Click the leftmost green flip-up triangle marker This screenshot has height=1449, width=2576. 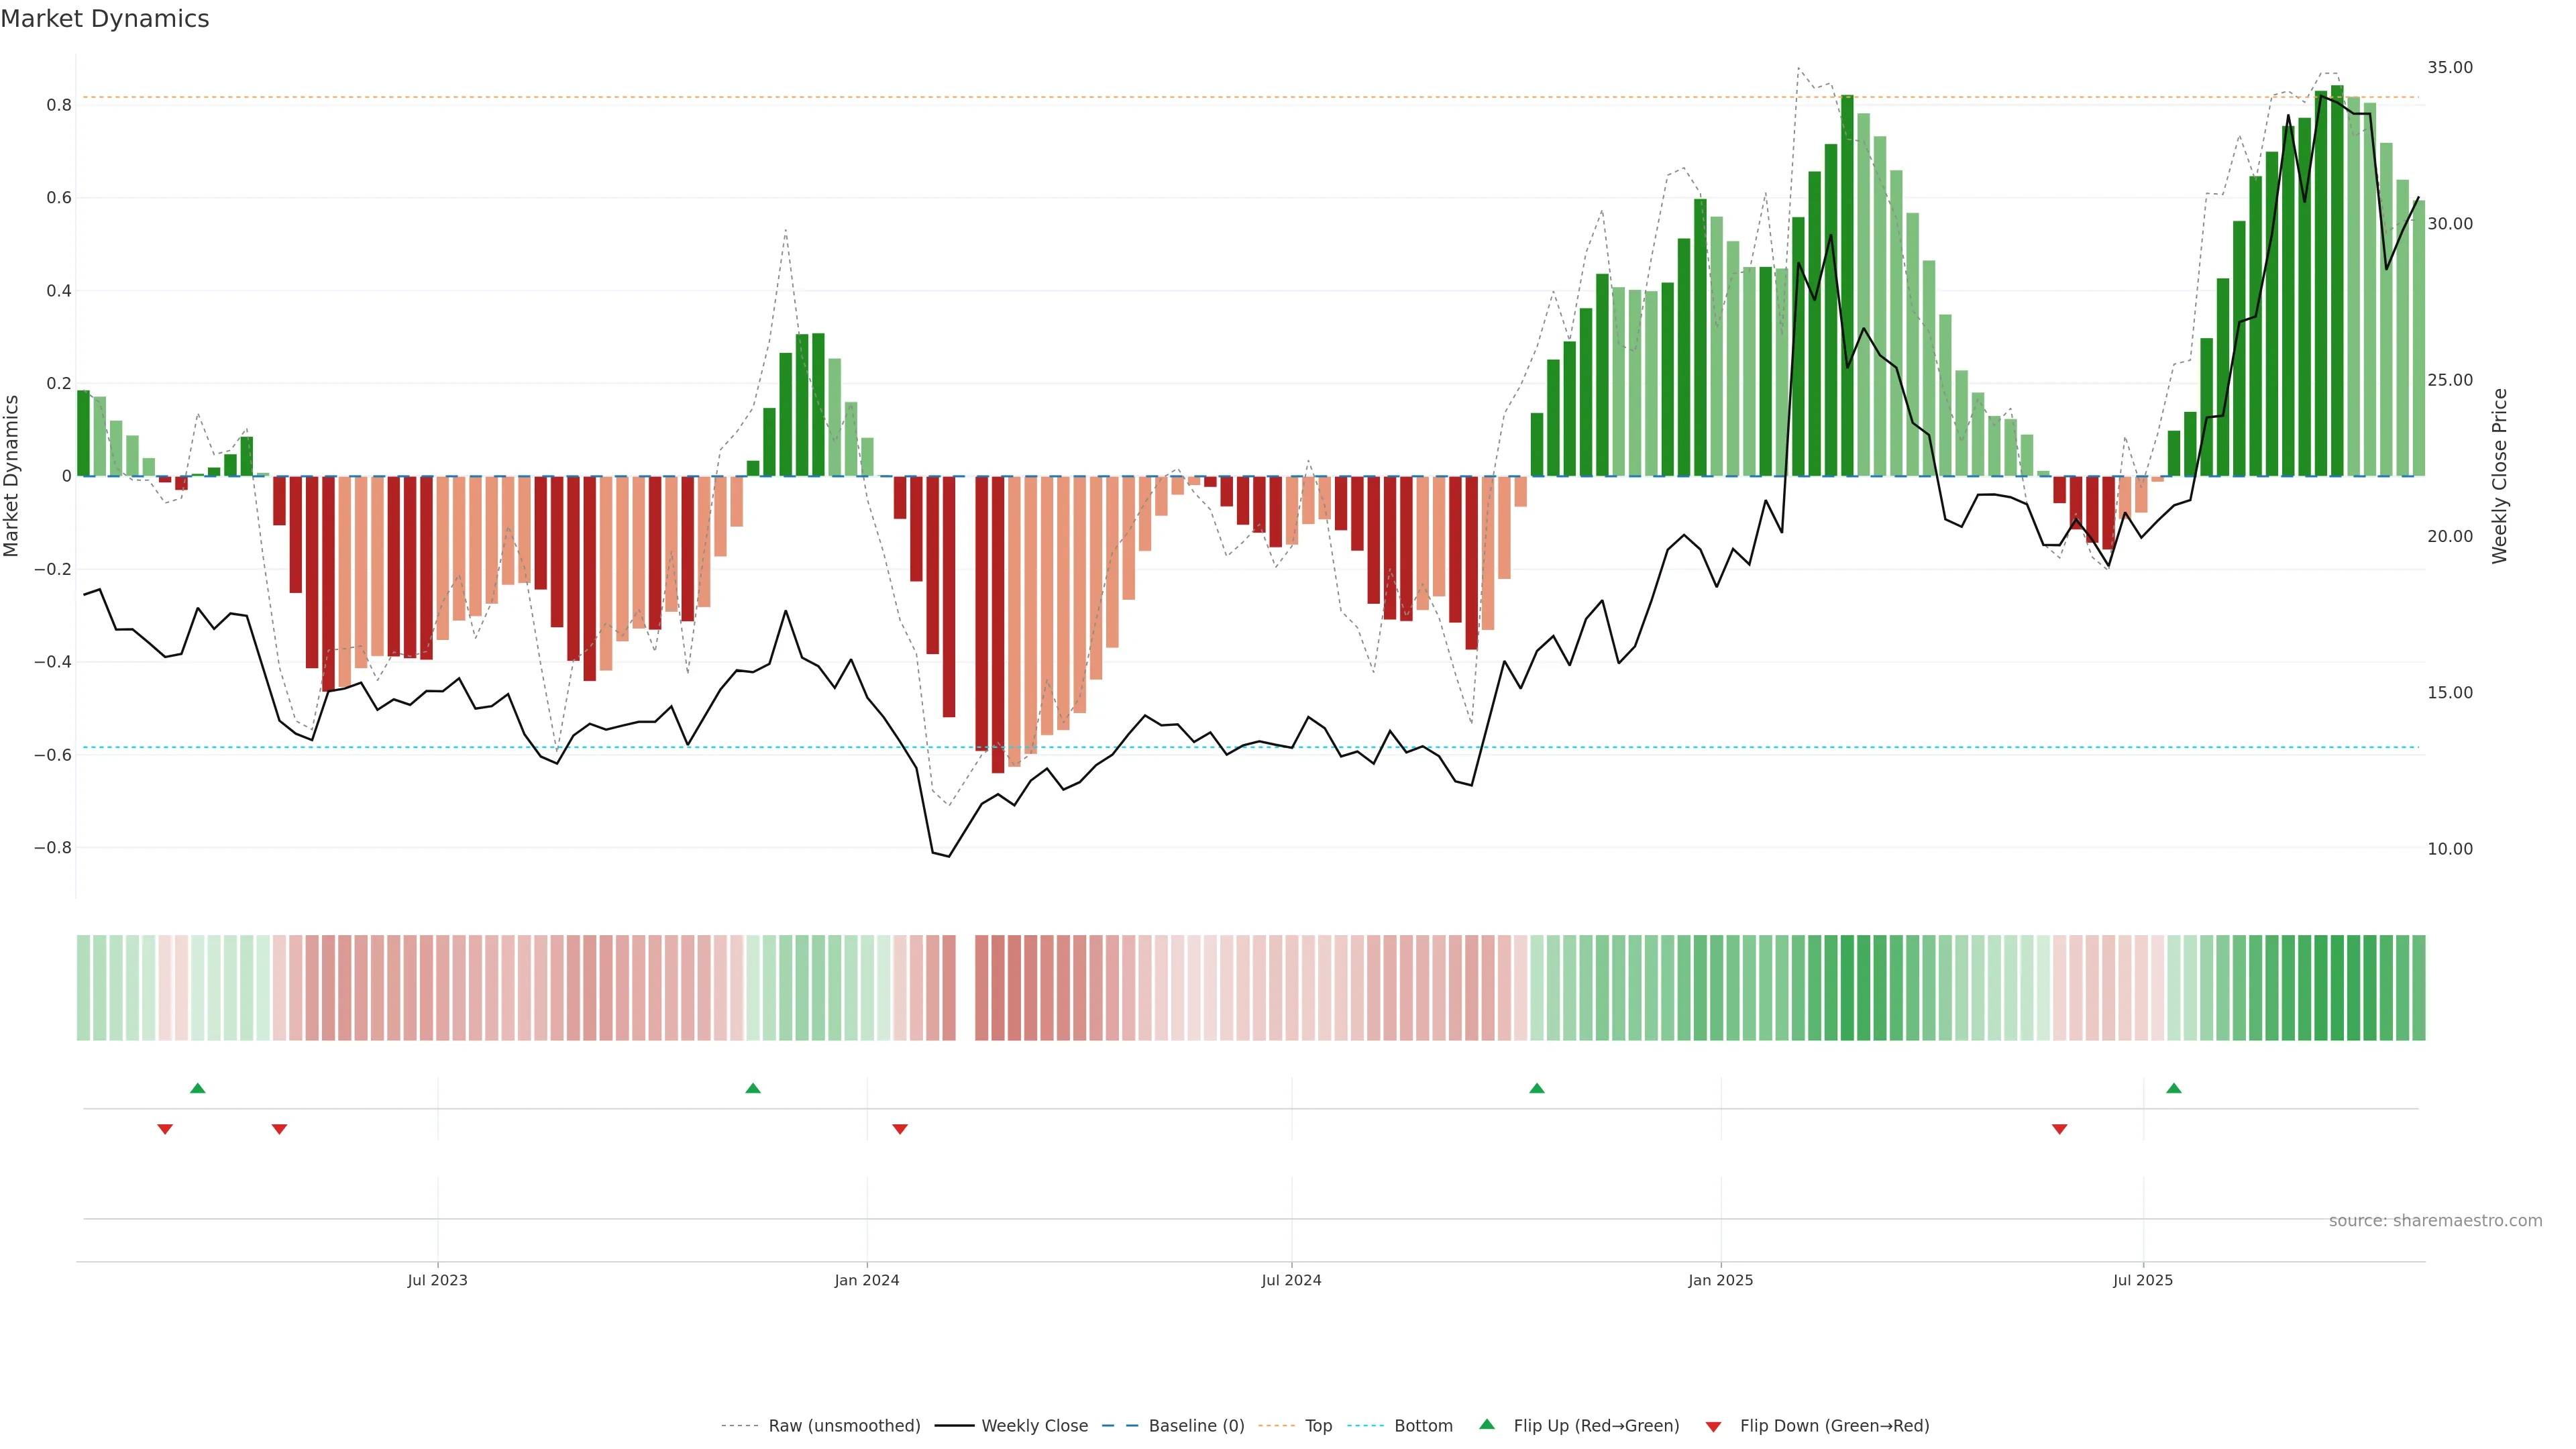[x=198, y=1088]
